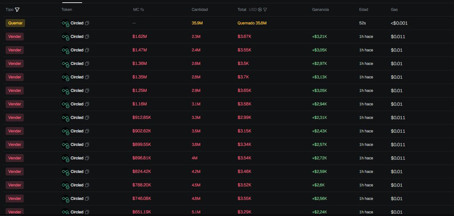Select the Quemado 35.8M total value
454x216 pixels.
point(252,23)
